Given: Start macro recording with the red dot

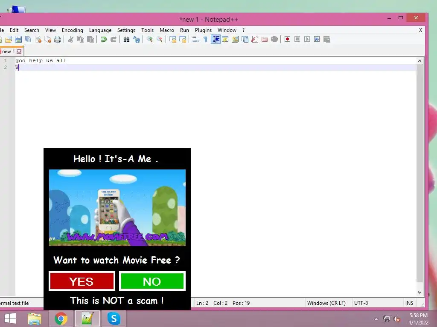Looking at the screenshot, I should pos(287,39).
